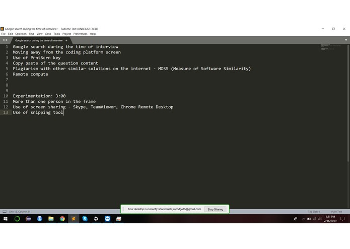Click the green circle taskbar icon

[x=17, y=219]
